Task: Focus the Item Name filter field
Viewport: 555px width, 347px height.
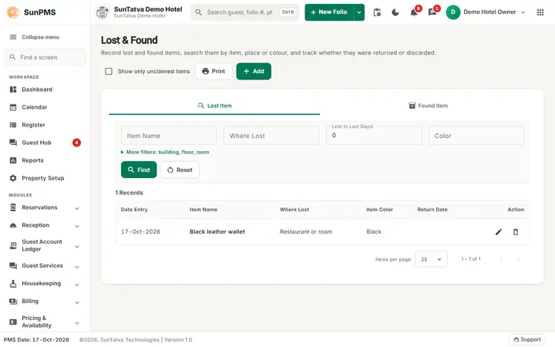Action: pos(169,136)
